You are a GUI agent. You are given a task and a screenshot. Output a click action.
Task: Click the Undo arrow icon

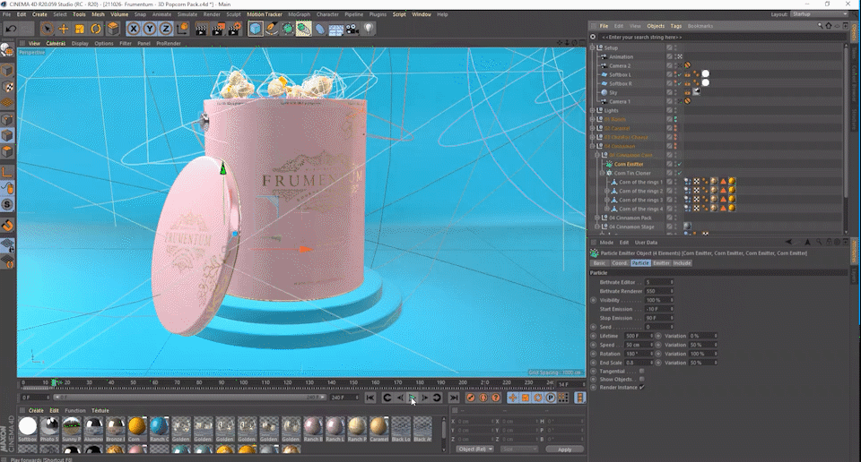11,29
